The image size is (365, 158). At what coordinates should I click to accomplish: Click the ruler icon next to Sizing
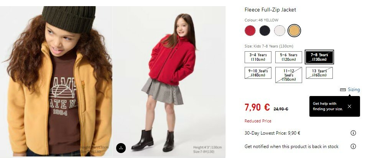[x=343, y=90]
